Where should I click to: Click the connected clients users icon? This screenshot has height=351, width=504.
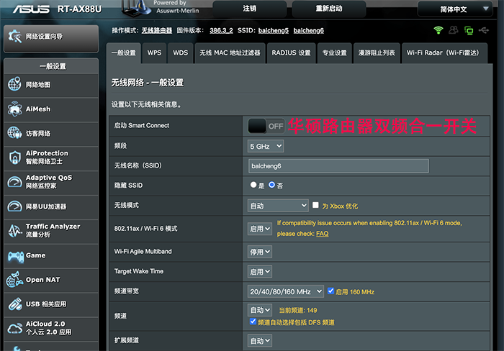454,30
